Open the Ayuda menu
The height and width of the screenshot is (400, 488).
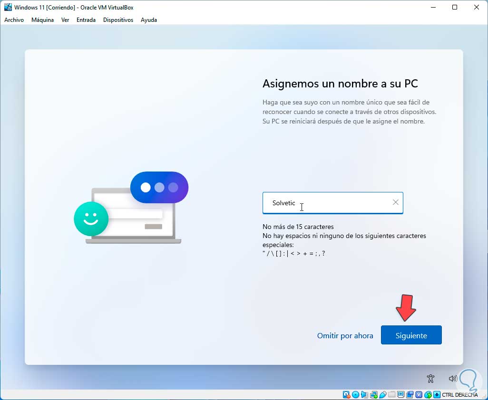pos(149,20)
